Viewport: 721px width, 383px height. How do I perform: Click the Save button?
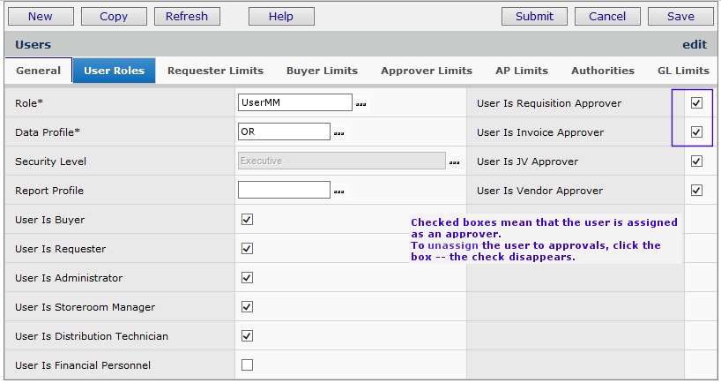pos(680,16)
